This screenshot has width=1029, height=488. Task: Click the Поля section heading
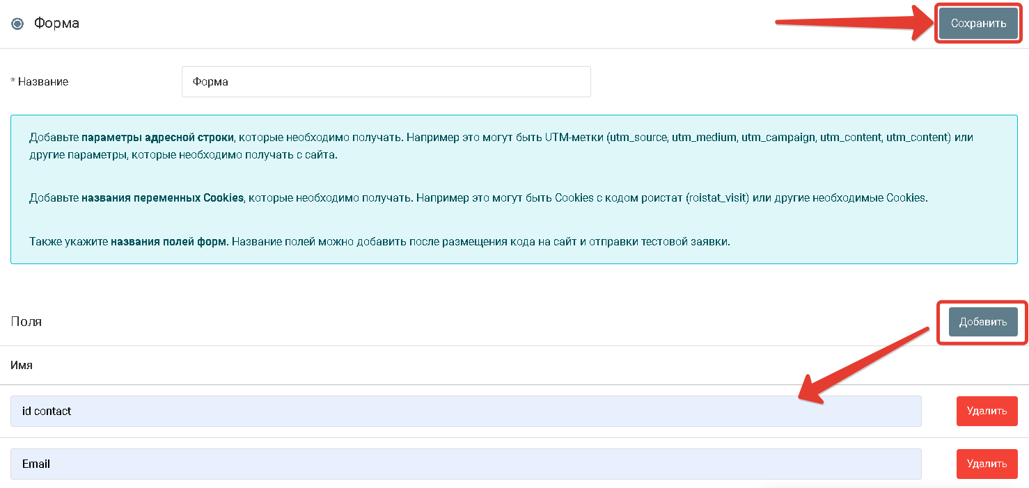pyautogui.click(x=26, y=322)
